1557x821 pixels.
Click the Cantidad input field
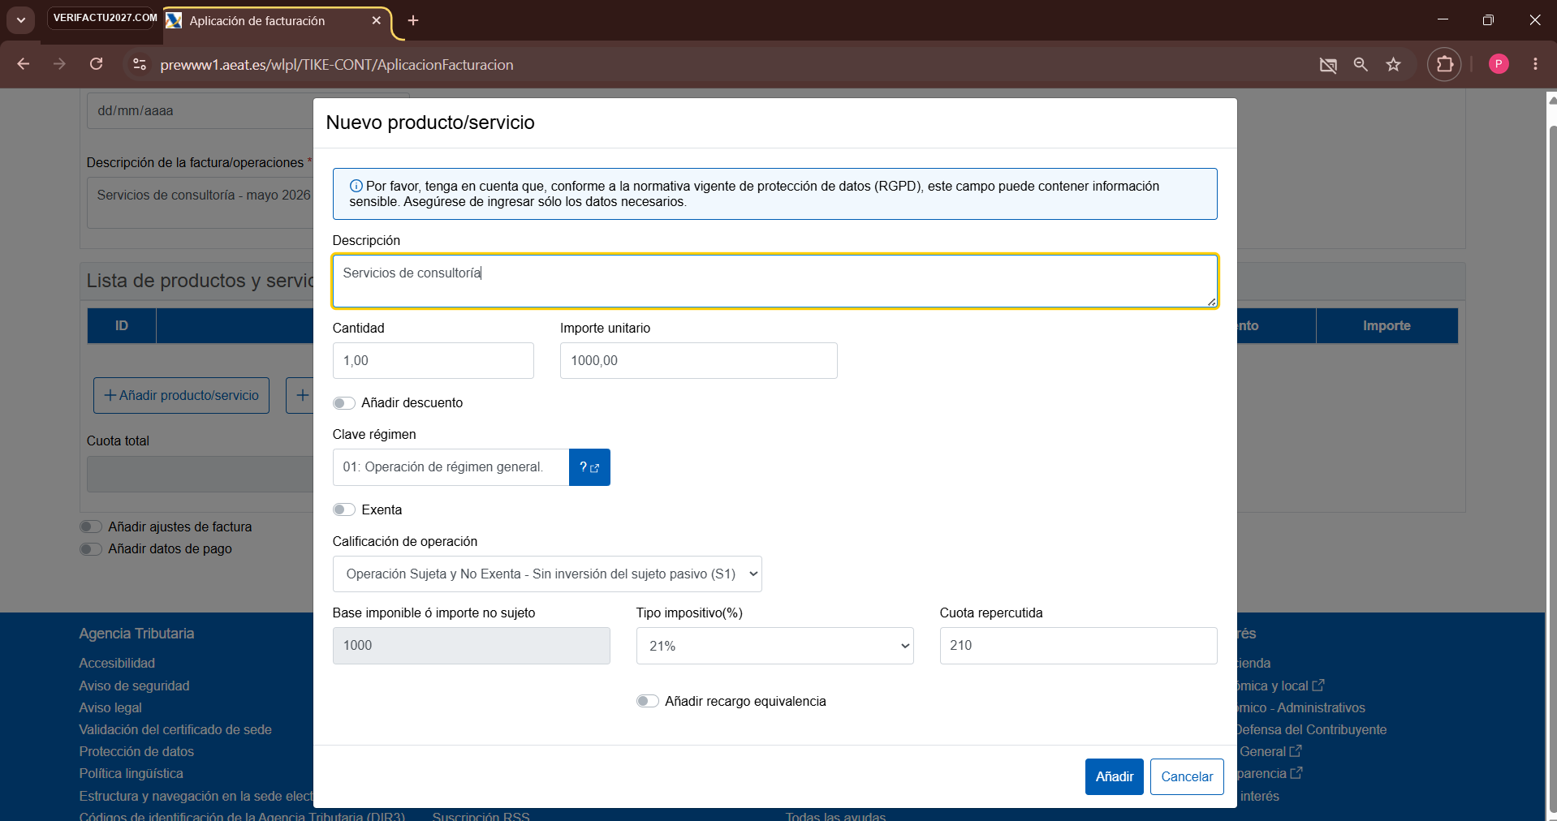pos(433,361)
